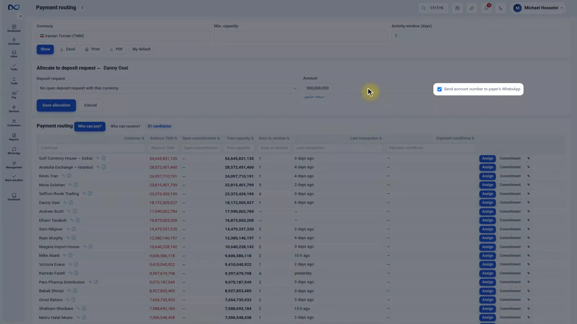
Task: Open Reports in the sidebar
Action: 14,137
